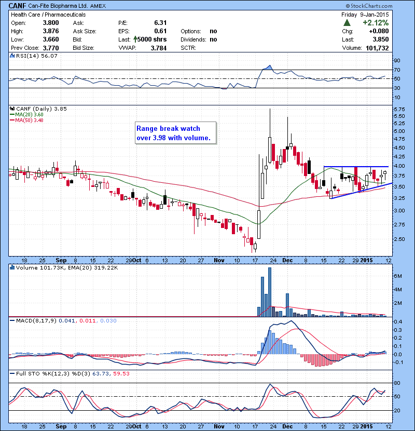The image size is (415, 431).
Task: Click the RSI(14) indicator icon
Action: pyautogui.click(x=12, y=56)
